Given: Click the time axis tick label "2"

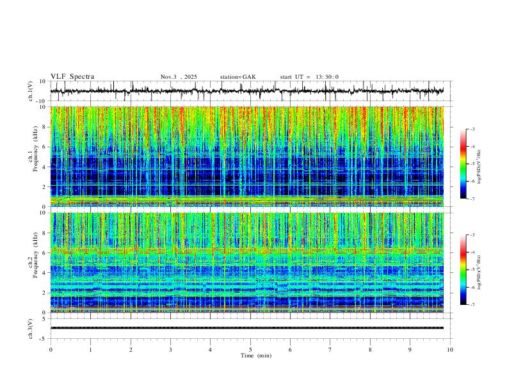Looking at the screenshot, I should [131, 350].
